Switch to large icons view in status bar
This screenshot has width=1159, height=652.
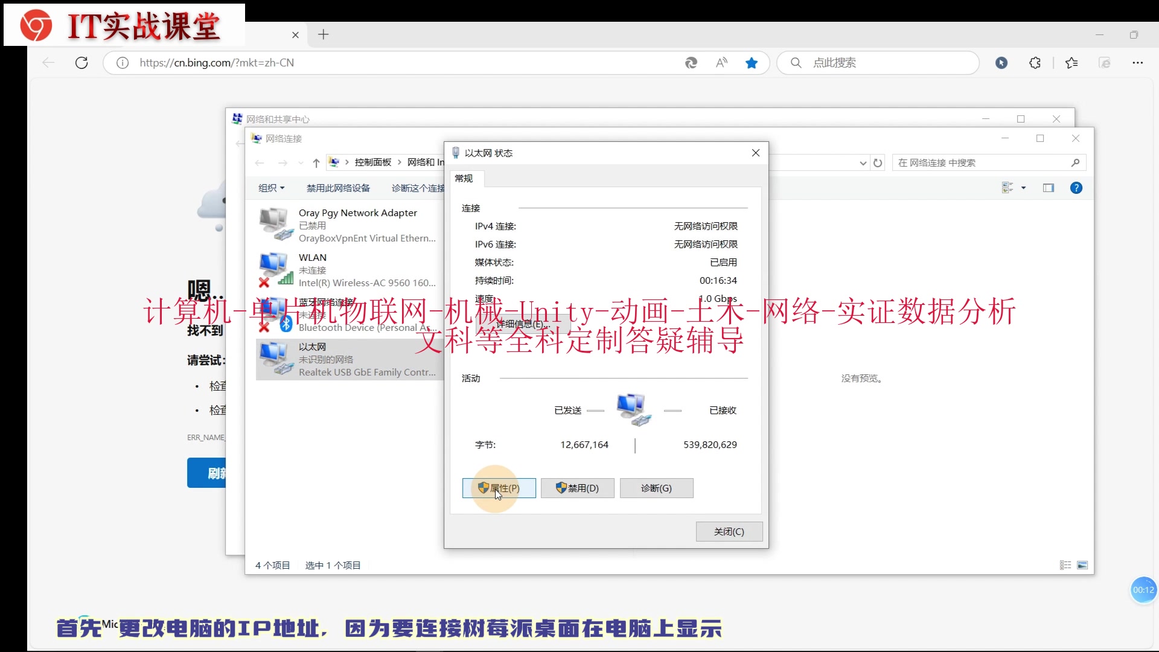pos(1082,565)
